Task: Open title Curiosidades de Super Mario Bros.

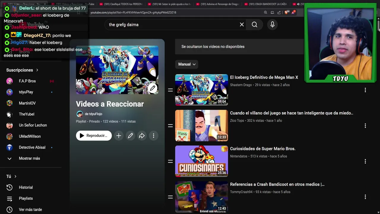Action: [x=263, y=149]
